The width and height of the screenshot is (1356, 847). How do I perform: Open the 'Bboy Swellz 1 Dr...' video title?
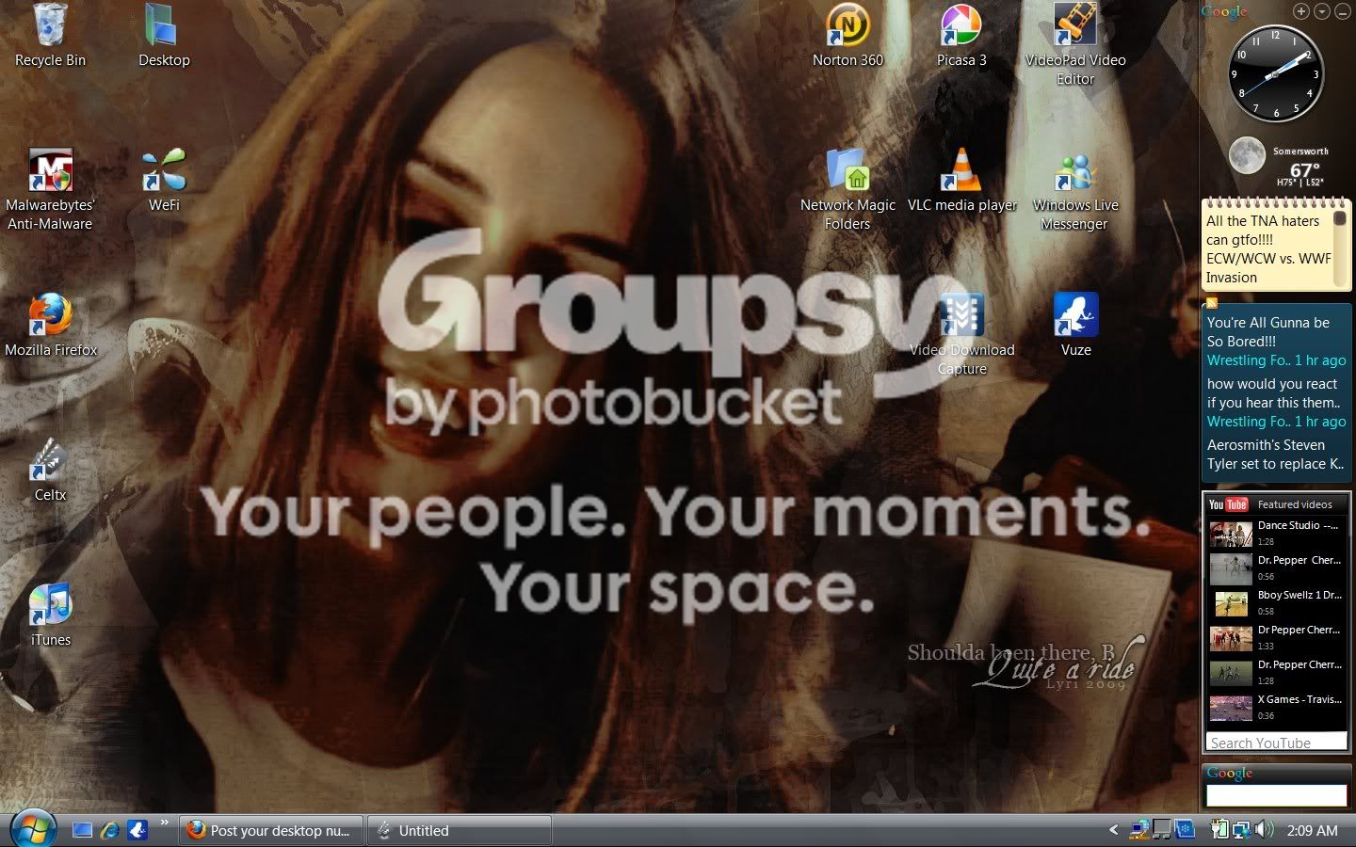coord(1299,595)
